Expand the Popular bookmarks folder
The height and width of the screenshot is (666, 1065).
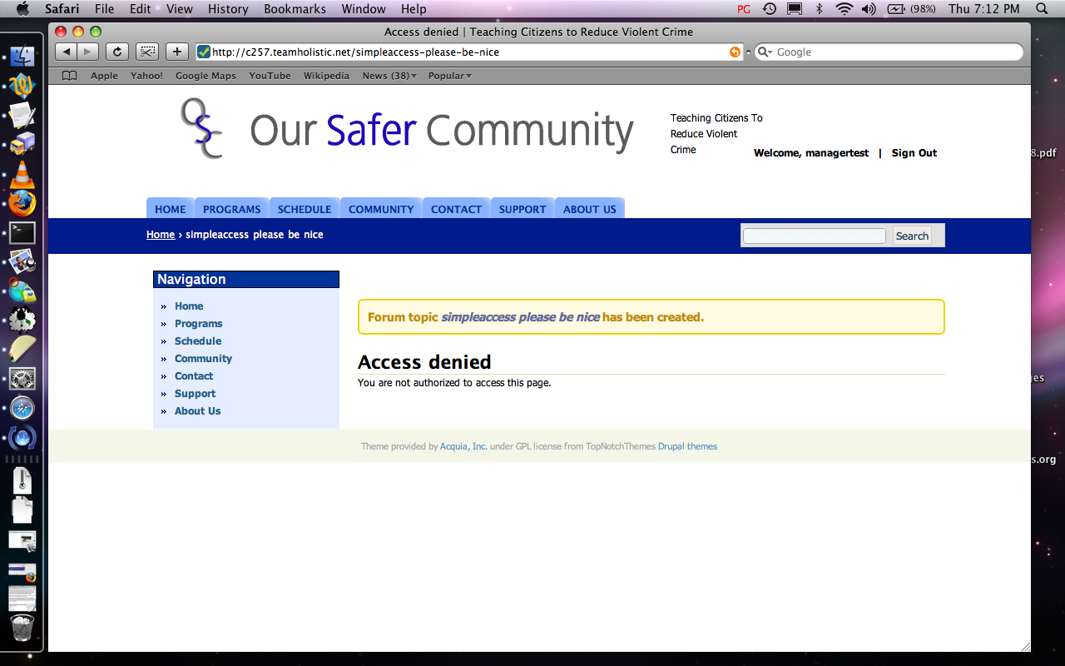point(449,75)
